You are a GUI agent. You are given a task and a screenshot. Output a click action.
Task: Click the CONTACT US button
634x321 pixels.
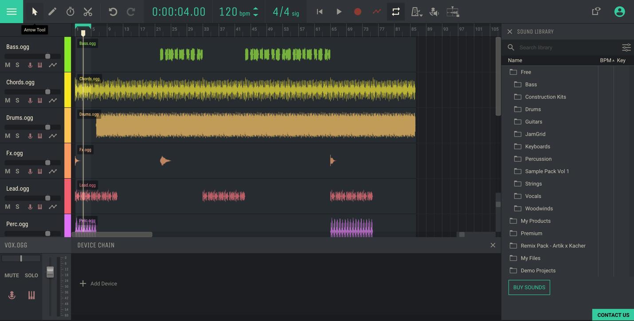(613, 315)
